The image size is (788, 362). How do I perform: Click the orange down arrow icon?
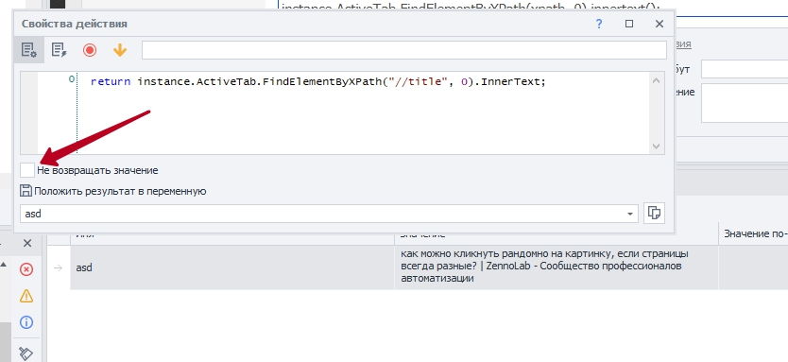click(120, 50)
